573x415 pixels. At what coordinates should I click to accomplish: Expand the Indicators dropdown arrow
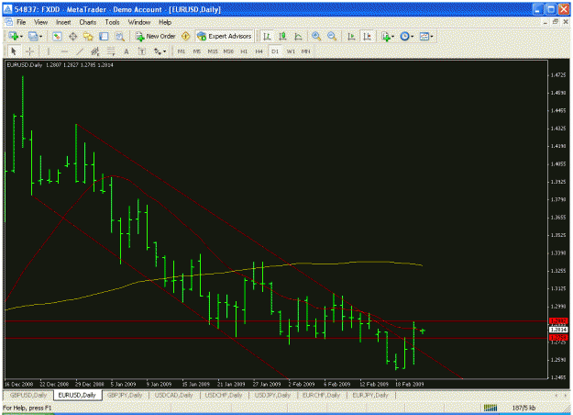(x=392, y=37)
